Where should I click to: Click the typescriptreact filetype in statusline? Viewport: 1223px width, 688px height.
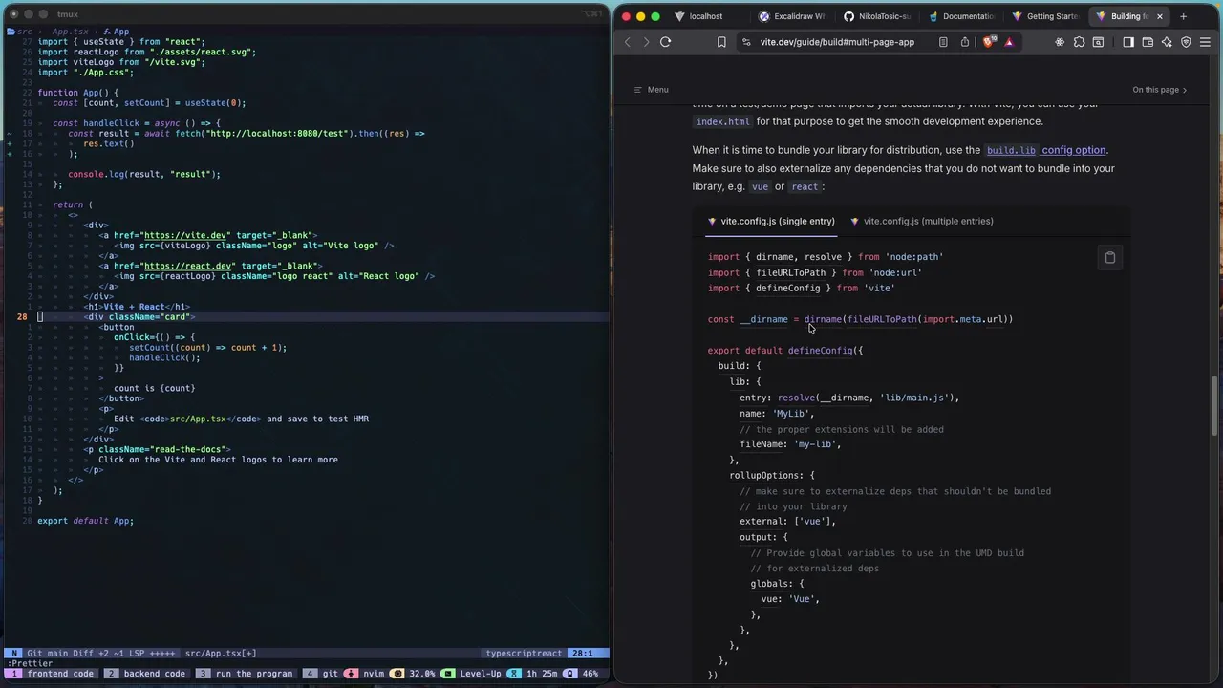point(524,654)
